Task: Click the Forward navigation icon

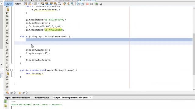Action: 36,4
